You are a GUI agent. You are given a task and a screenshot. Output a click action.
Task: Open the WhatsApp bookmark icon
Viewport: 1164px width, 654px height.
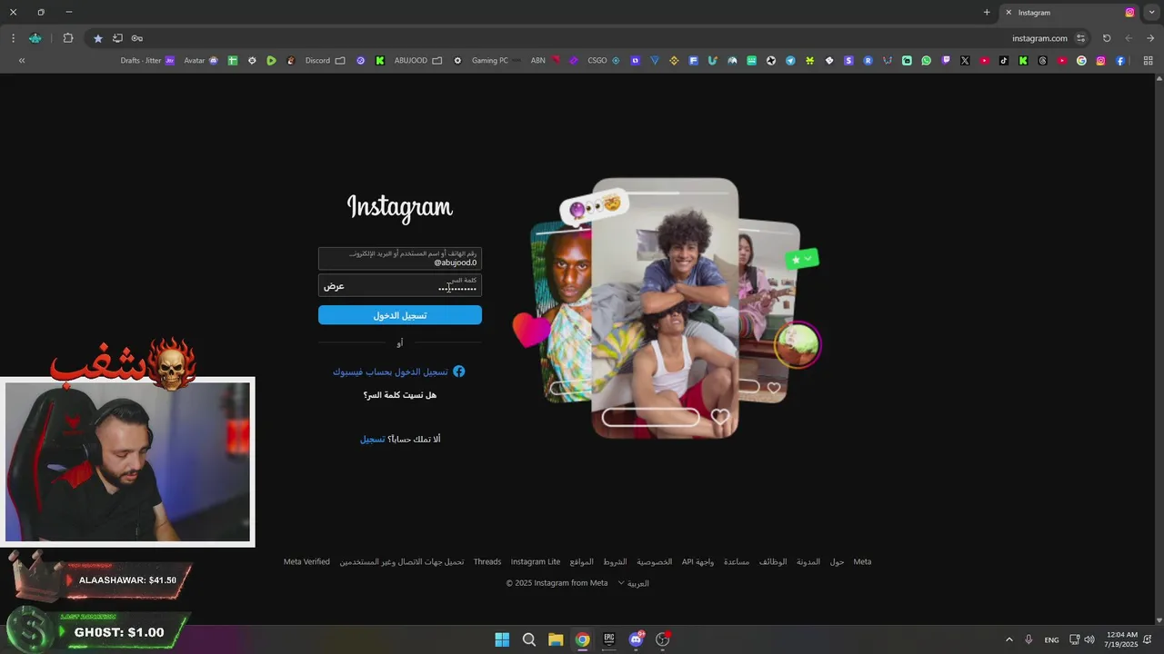[x=927, y=61]
